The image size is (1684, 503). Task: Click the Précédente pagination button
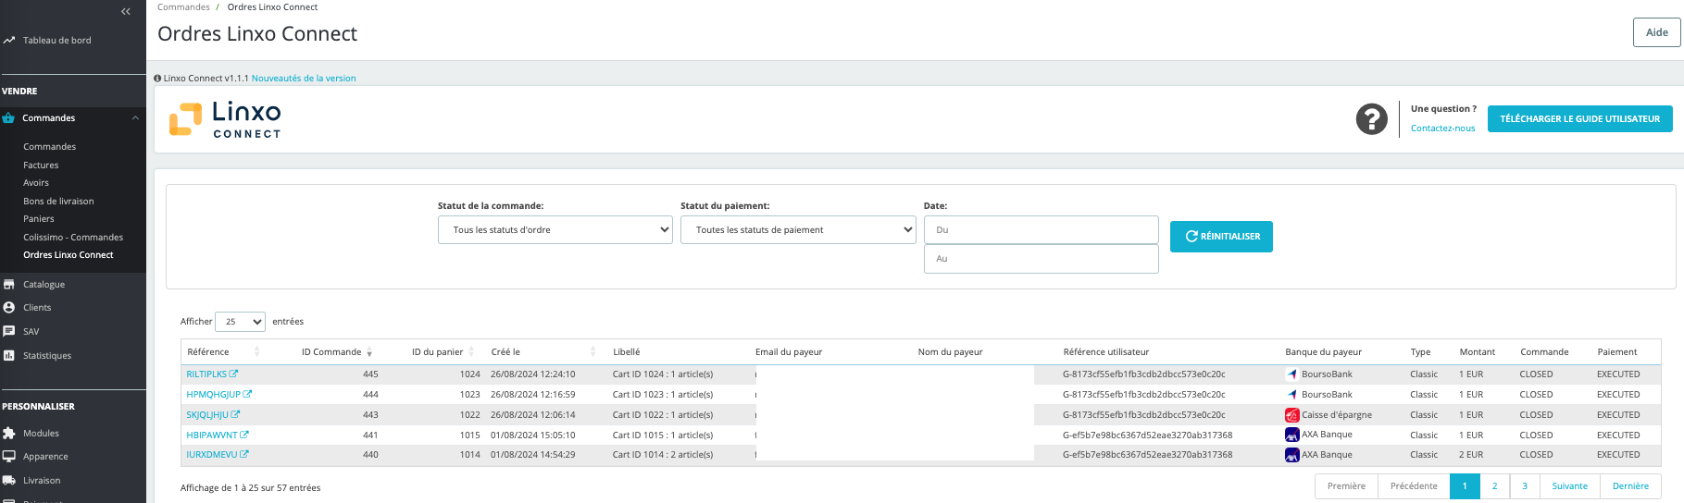click(x=1414, y=485)
